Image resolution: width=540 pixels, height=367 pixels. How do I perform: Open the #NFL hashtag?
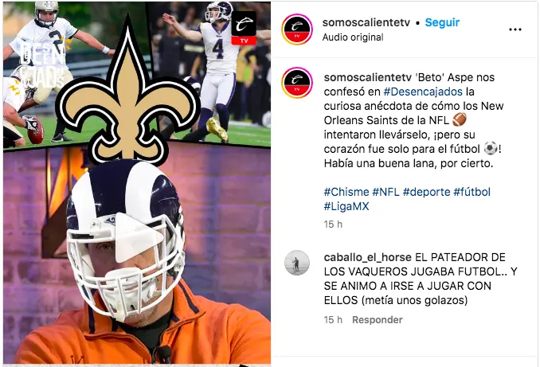pyautogui.click(x=385, y=192)
